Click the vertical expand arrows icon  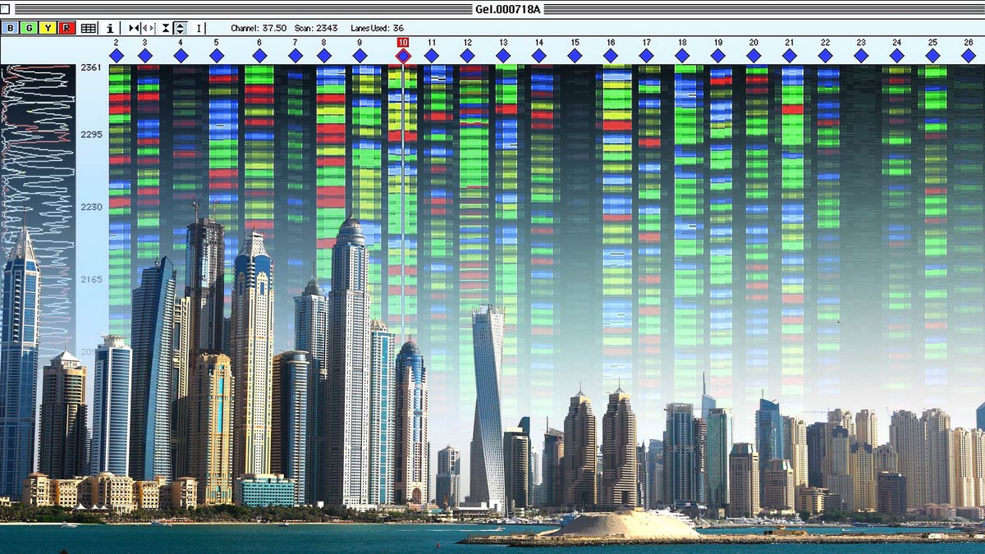pos(181,28)
